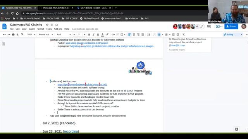The height and width of the screenshot is (139, 248).
Task: Open the Edit menu
Action: (17, 29)
